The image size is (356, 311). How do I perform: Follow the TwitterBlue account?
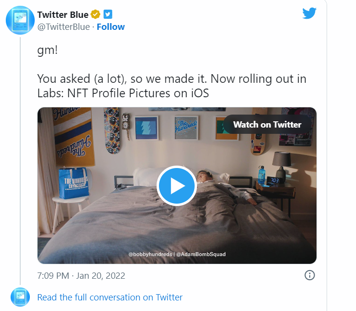click(111, 27)
